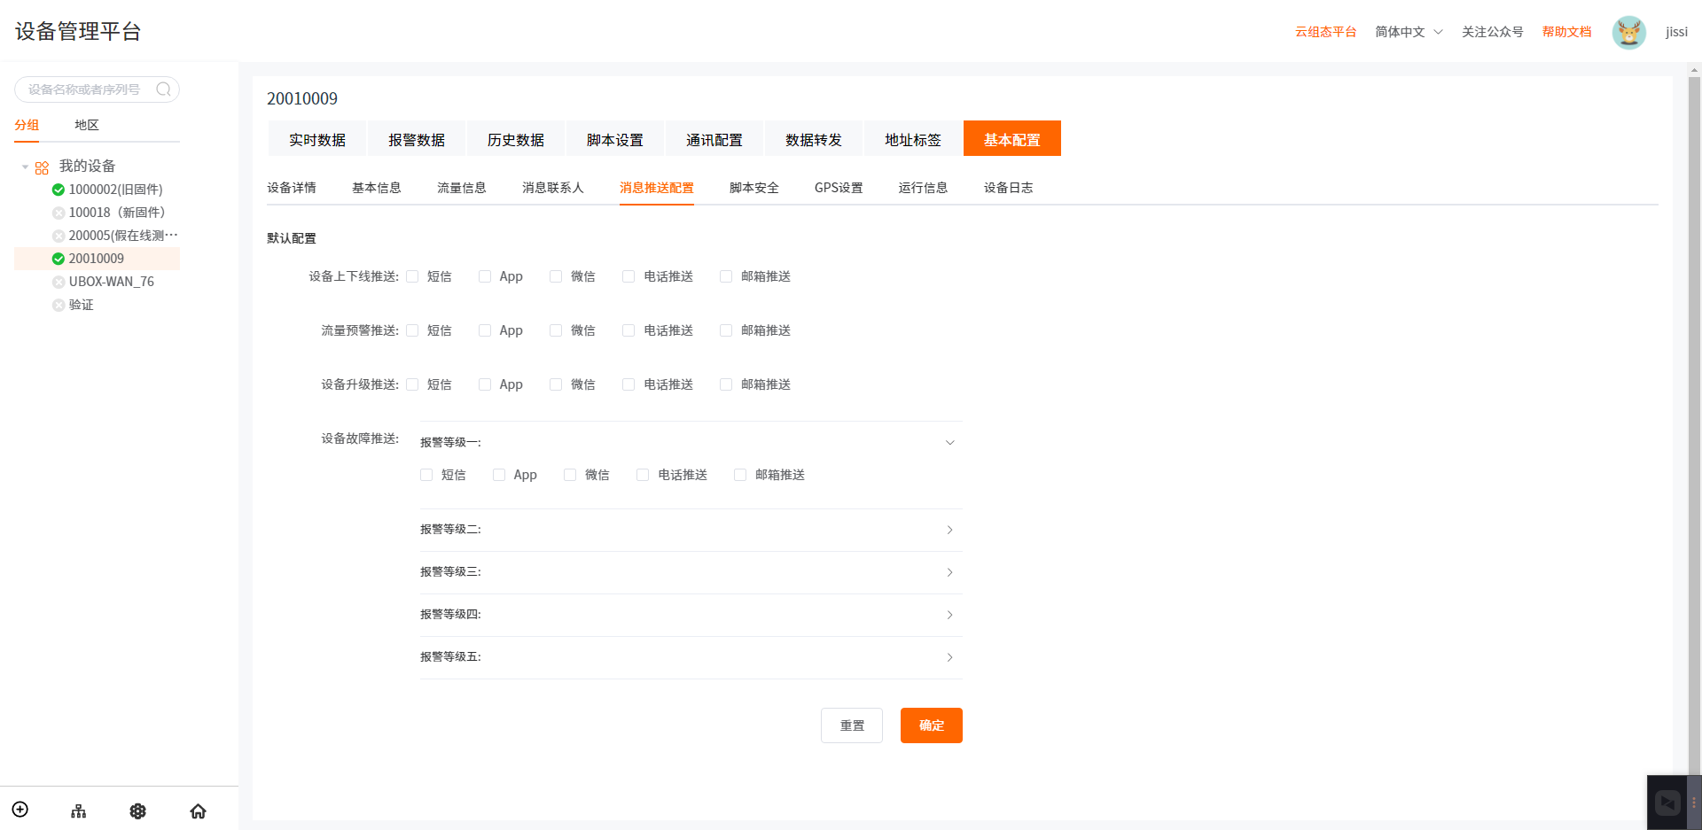Switch to the 实时数据 tab
This screenshot has height=830, width=1702.
point(317,139)
